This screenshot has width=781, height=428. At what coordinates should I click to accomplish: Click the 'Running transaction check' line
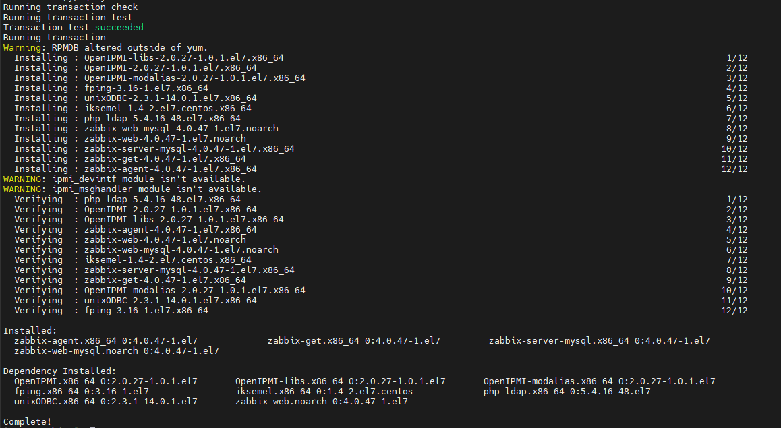[70, 7]
